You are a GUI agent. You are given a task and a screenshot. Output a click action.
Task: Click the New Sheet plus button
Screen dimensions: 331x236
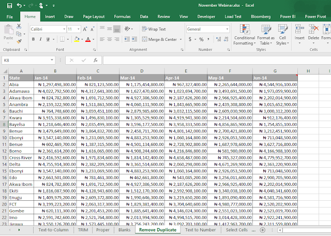click(x=262, y=230)
